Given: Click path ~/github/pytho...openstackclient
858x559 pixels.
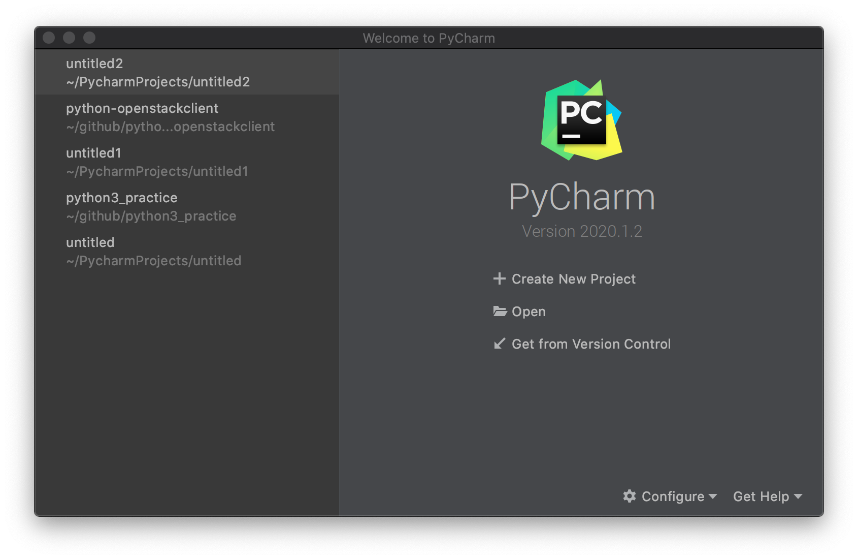Looking at the screenshot, I should tap(171, 127).
